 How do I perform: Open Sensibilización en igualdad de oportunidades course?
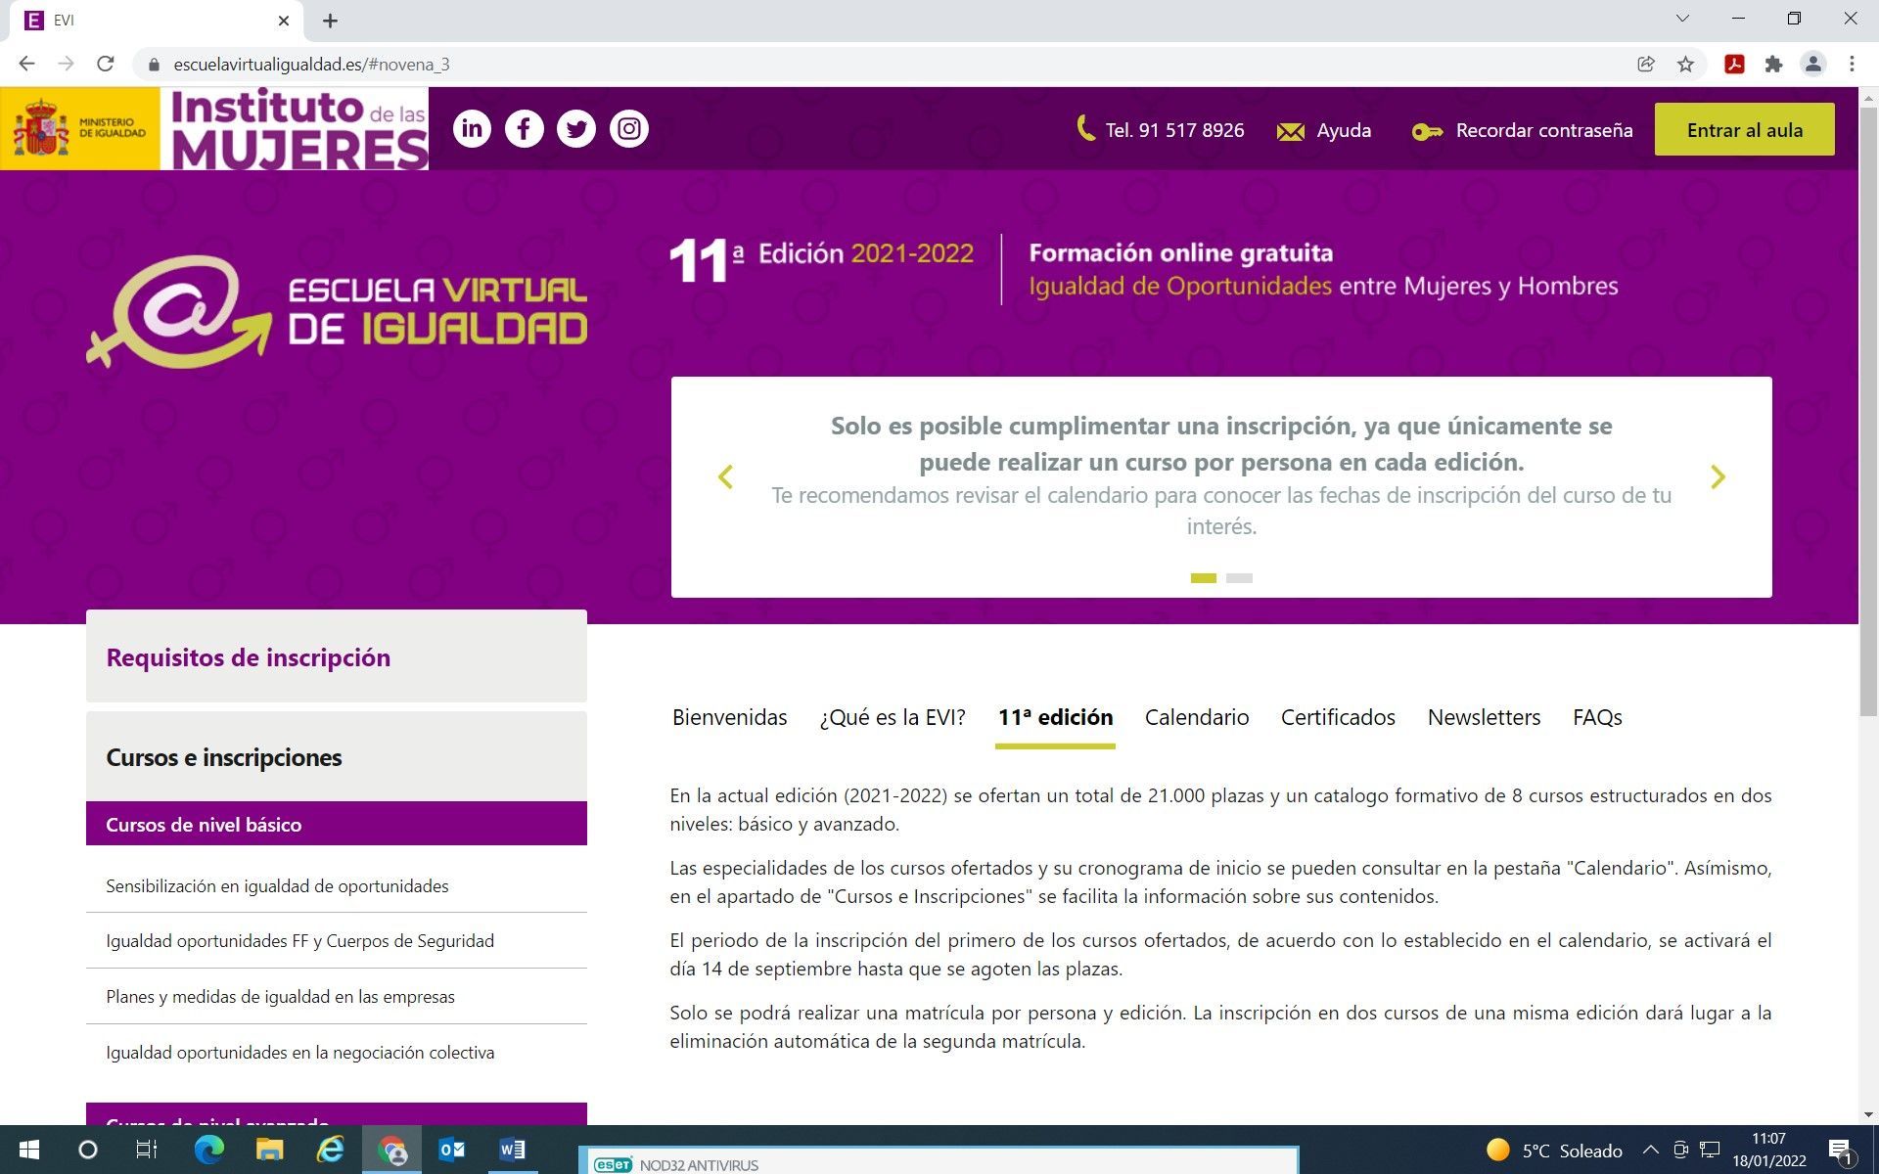pyautogui.click(x=277, y=885)
